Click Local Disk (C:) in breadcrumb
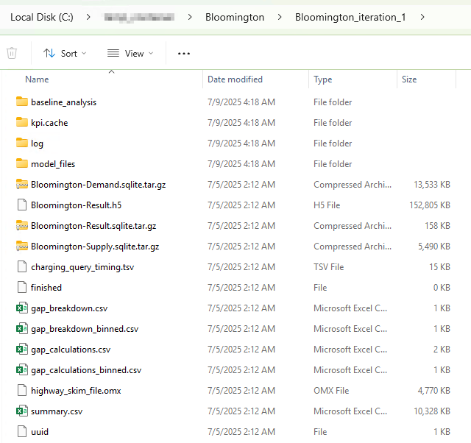This screenshot has width=471, height=443. 42,17
